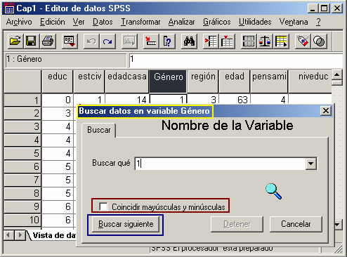347x257 pixels.
Task: Open the ? help menu
Action: click(318, 22)
